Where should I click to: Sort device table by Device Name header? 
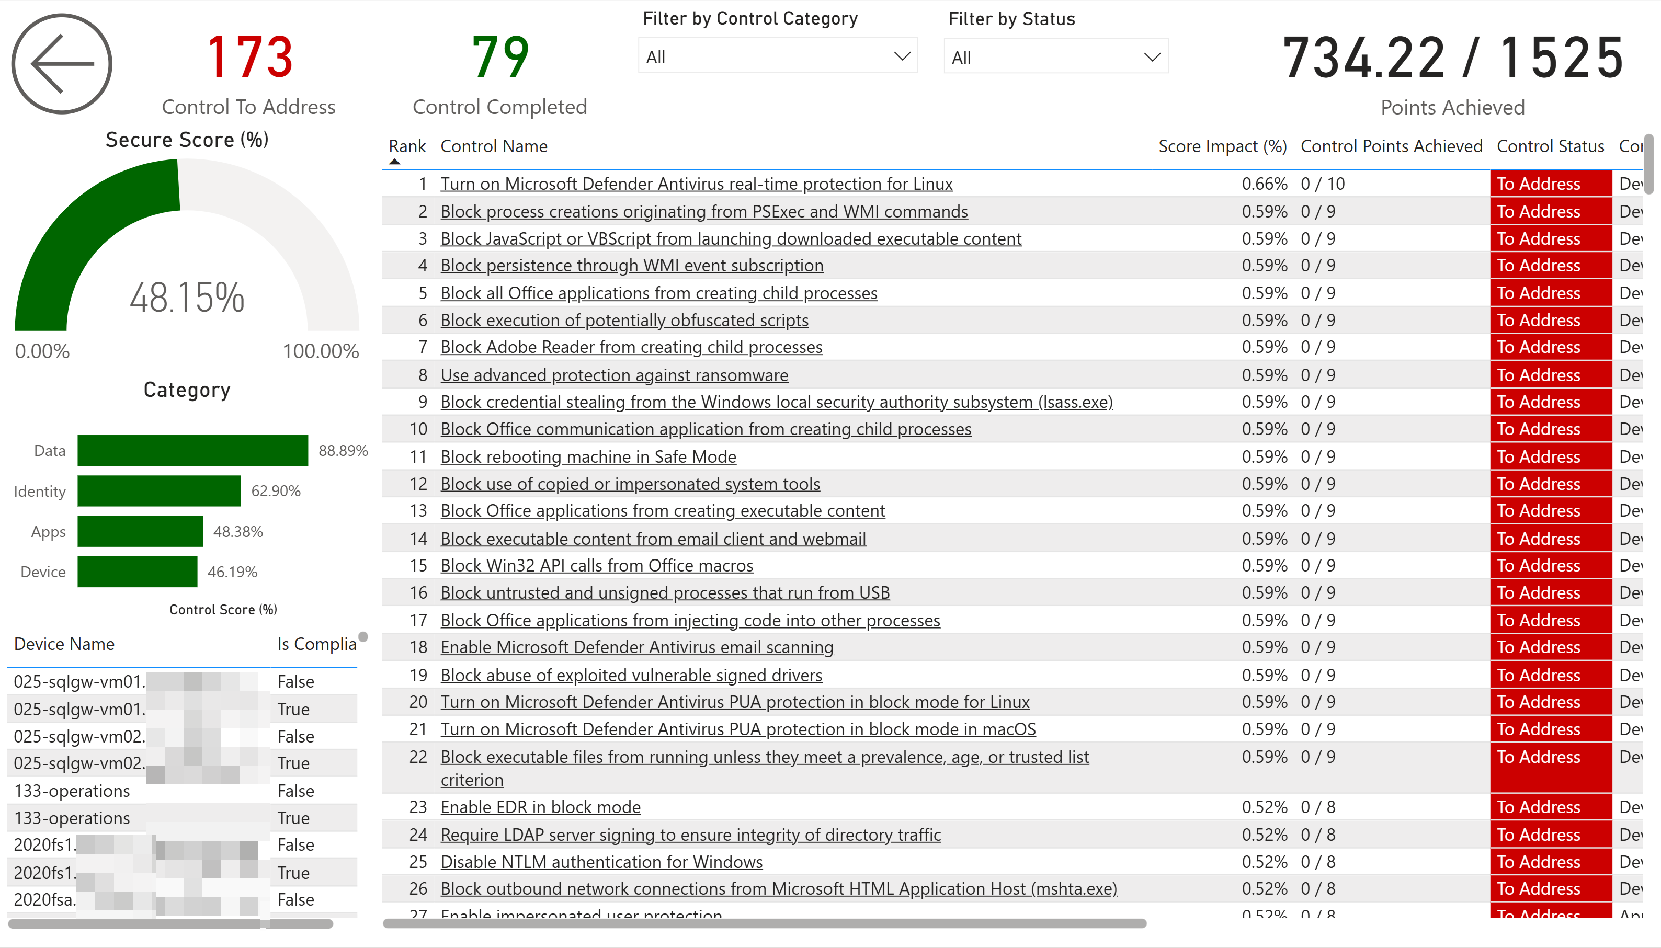pos(64,644)
